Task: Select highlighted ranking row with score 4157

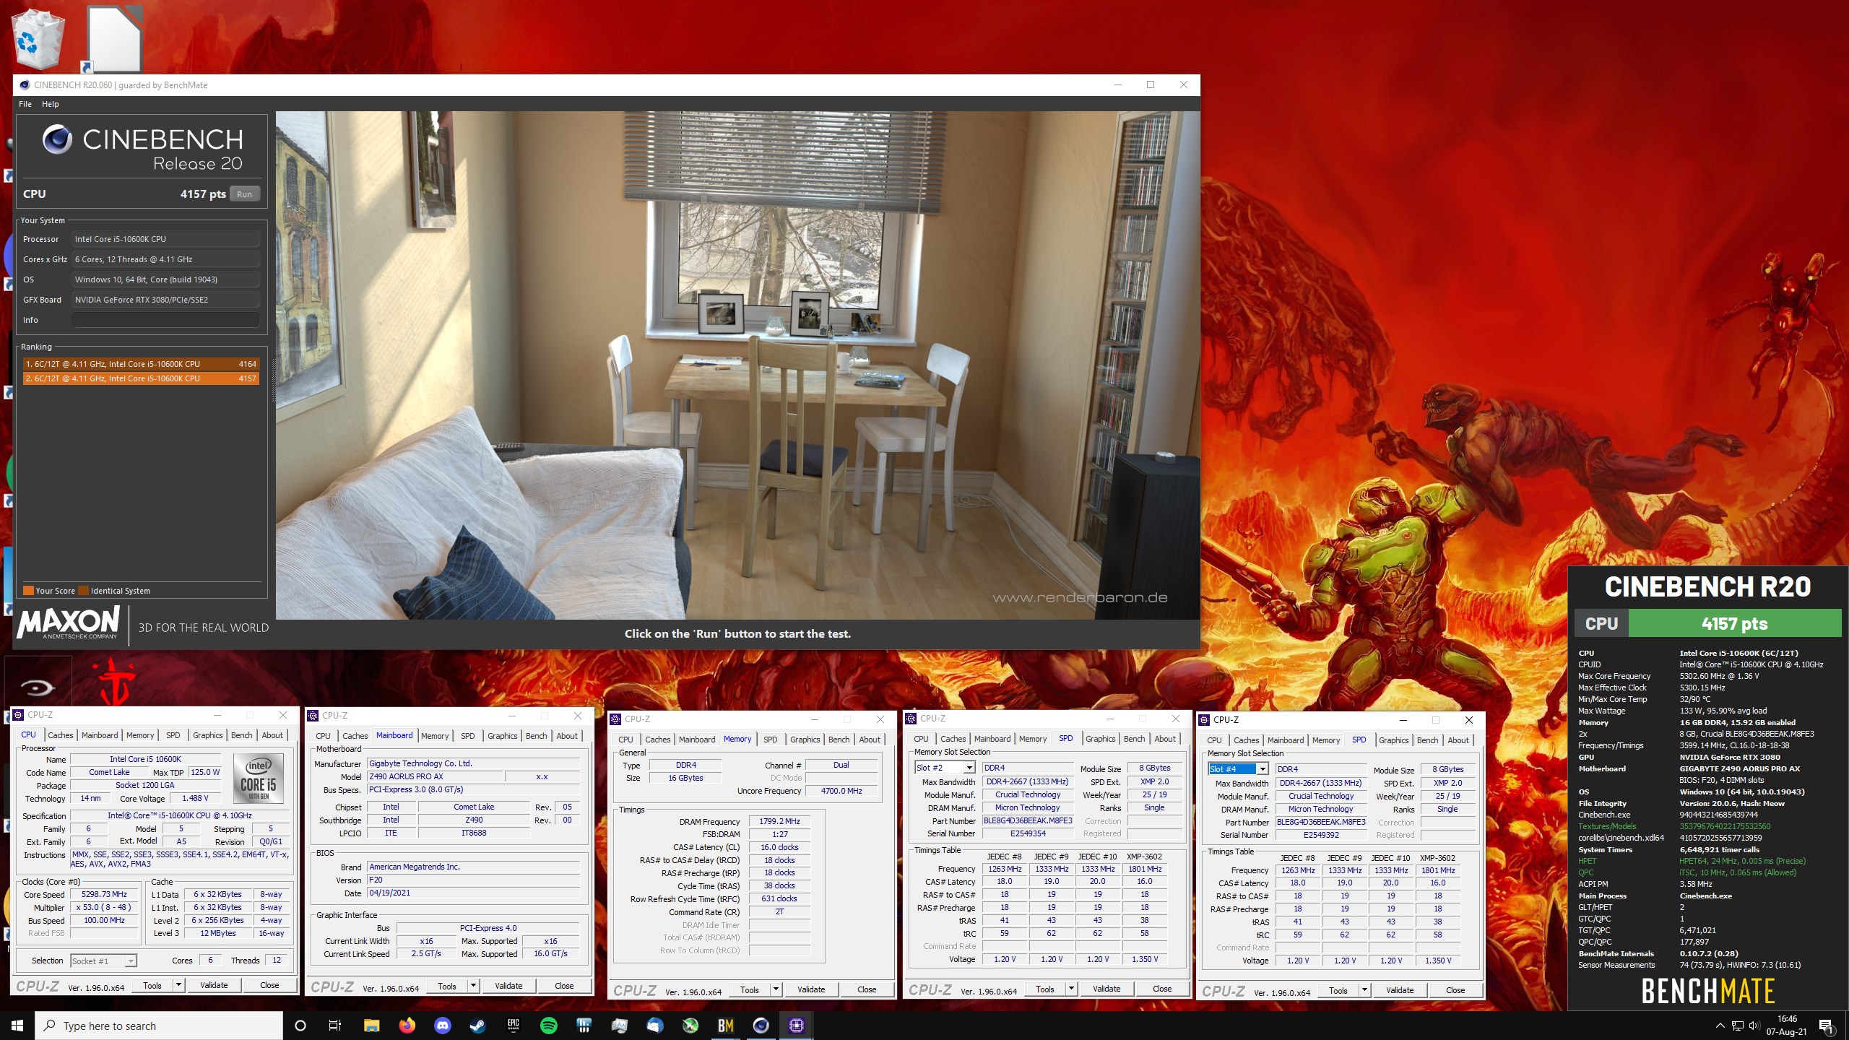Action: pos(141,378)
